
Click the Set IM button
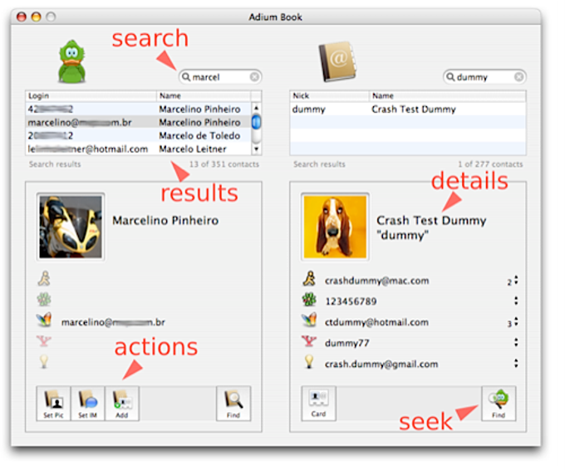pyautogui.click(x=87, y=404)
